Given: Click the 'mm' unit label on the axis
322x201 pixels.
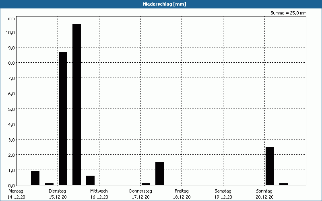Looking at the screenshot, I should (x=12, y=18).
